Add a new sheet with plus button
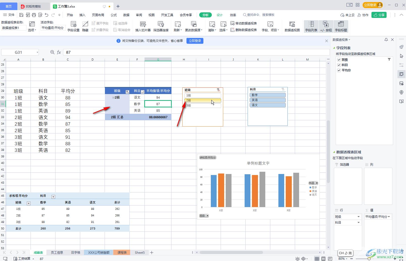406x261 pixels. tap(152, 252)
